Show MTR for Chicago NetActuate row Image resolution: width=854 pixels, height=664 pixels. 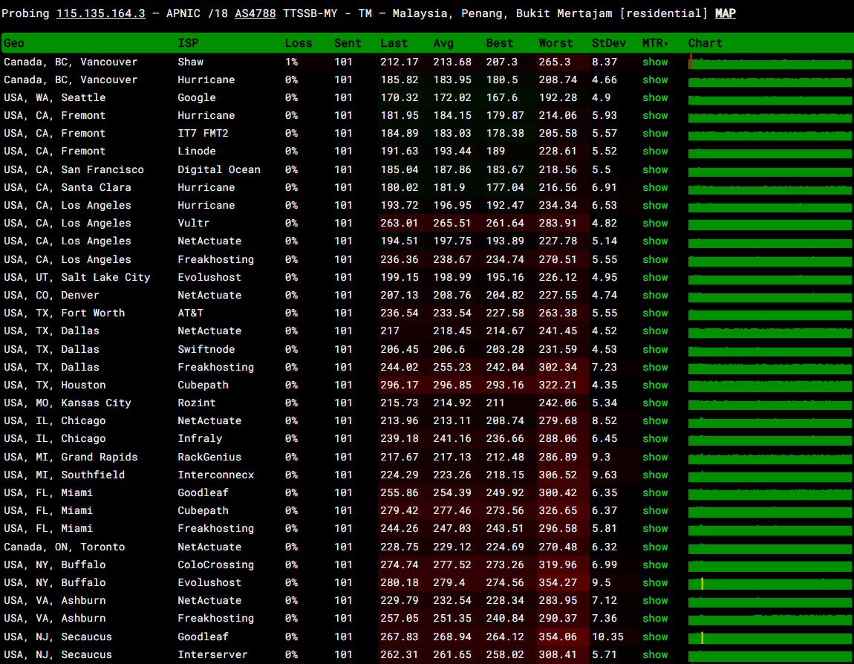655,422
